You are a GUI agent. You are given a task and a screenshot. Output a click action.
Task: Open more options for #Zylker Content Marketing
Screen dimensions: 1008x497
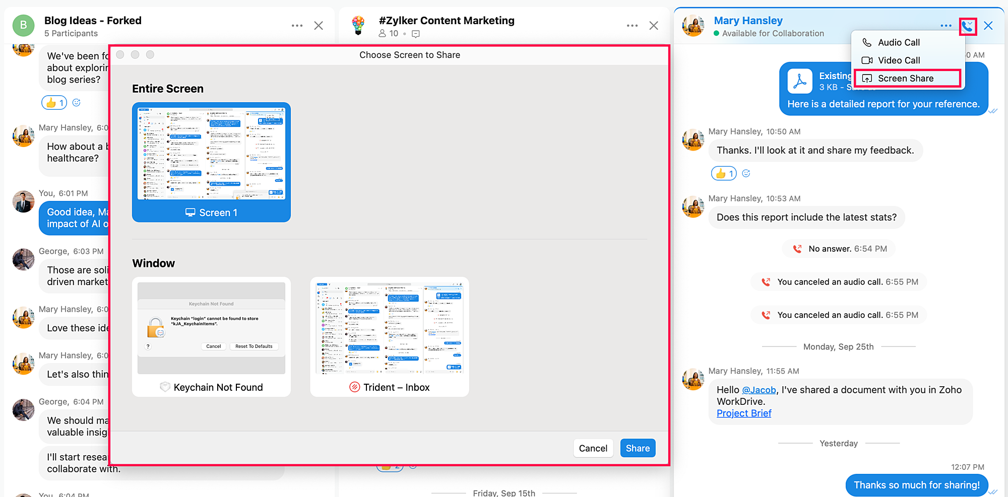[632, 26]
